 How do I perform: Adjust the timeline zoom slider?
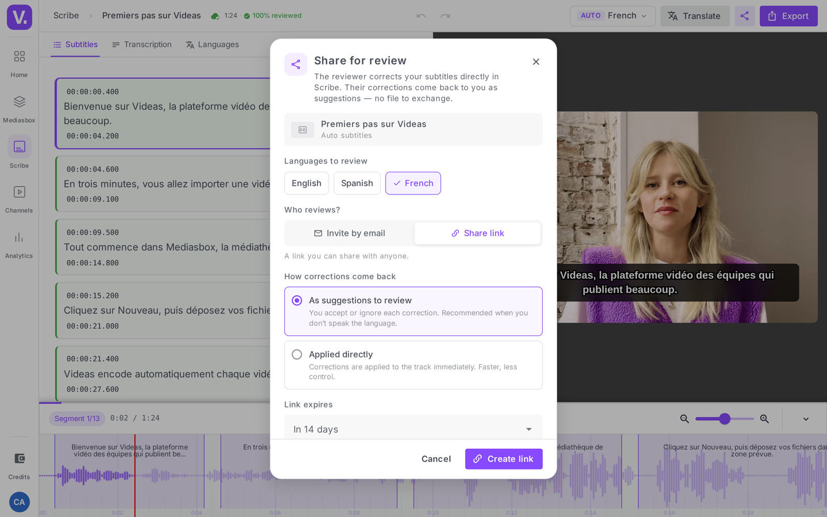725,419
